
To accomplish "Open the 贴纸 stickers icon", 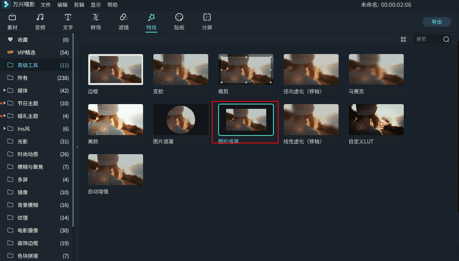I will 179,17.
